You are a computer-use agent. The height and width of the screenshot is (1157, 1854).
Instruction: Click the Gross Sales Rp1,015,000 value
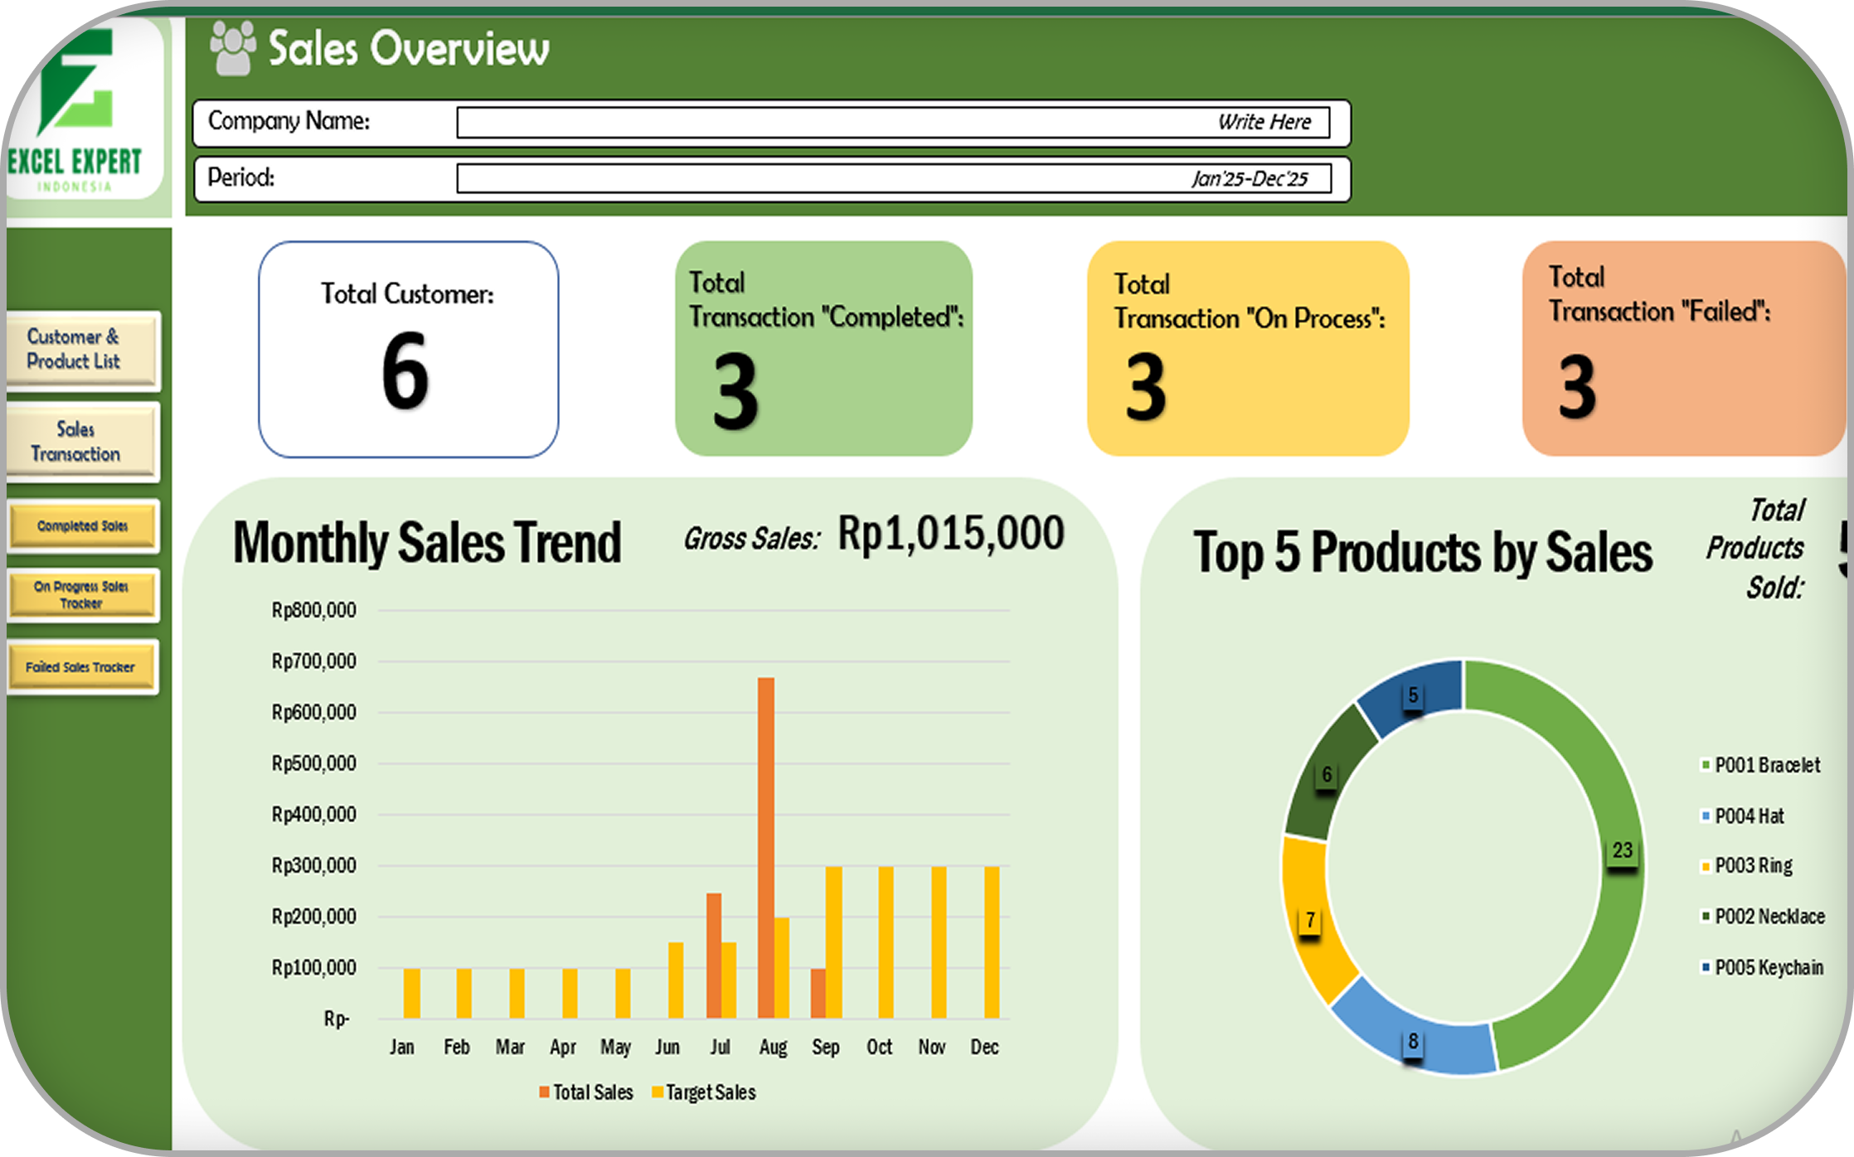(950, 533)
